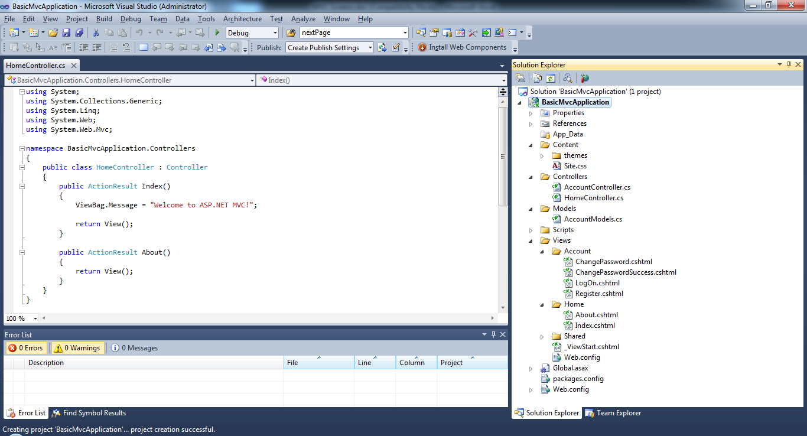
Task: Switch to the Team Explorer tab
Action: click(613, 413)
